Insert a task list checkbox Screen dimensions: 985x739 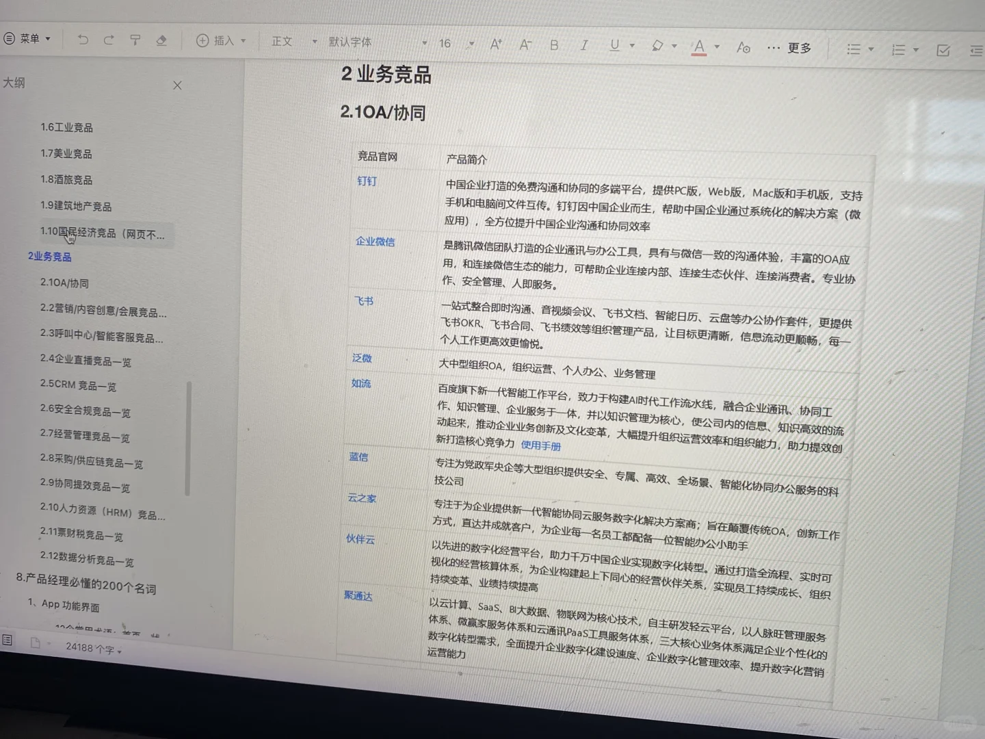(x=943, y=50)
